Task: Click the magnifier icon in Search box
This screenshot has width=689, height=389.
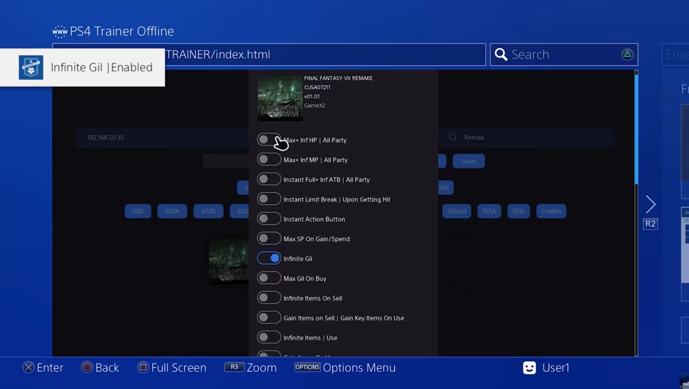Action: click(x=501, y=54)
